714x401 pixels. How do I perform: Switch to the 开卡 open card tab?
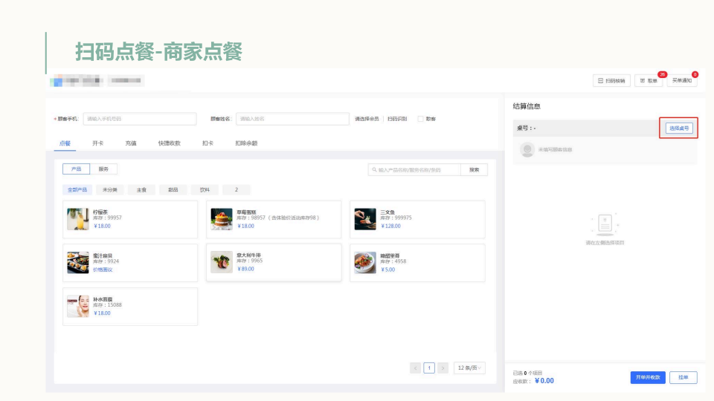(98, 143)
